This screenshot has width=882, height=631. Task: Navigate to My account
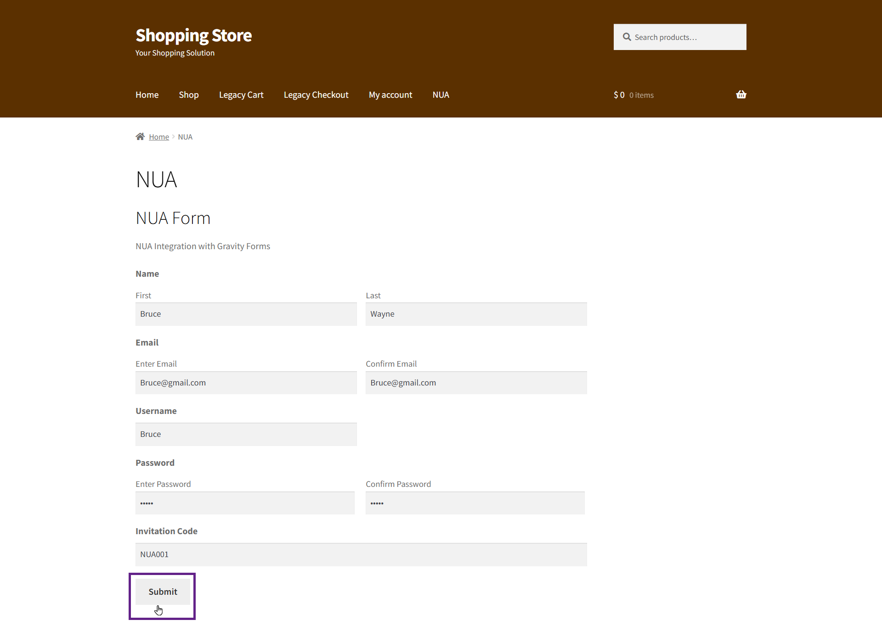pyautogui.click(x=390, y=95)
